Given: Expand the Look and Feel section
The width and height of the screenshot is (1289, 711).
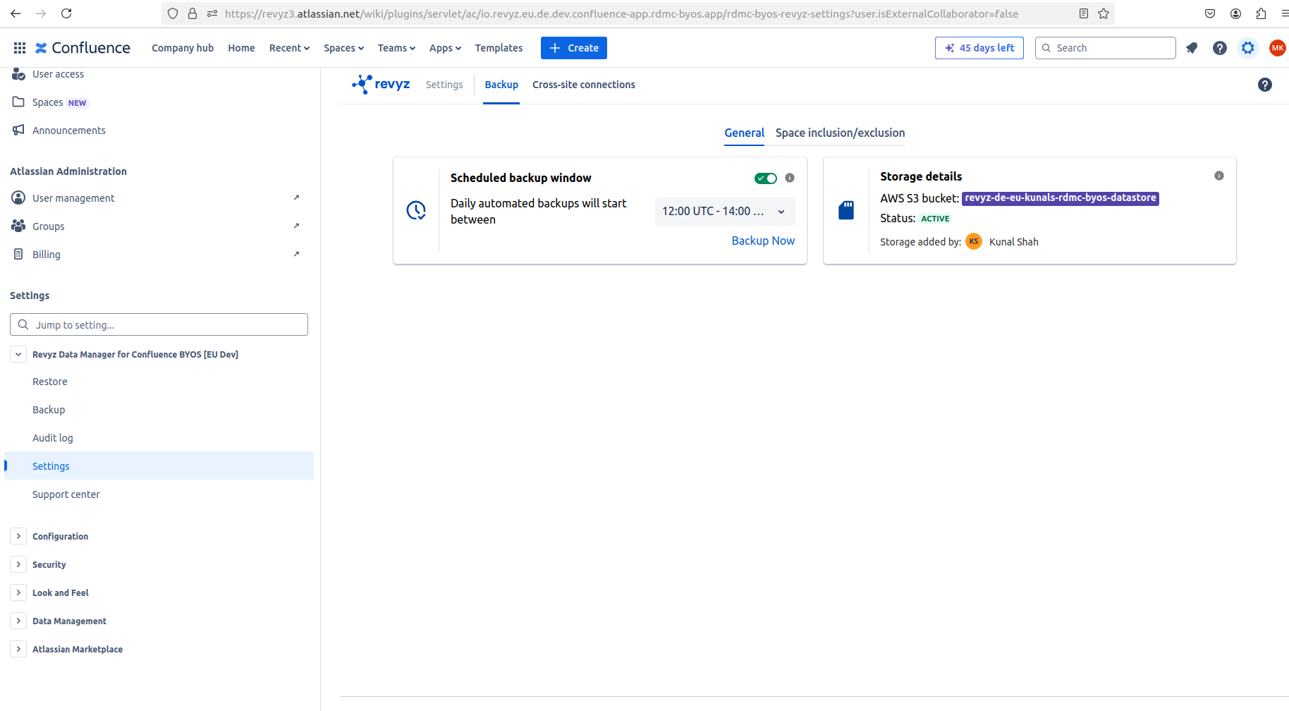Looking at the screenshot, I should coord(18,592).
